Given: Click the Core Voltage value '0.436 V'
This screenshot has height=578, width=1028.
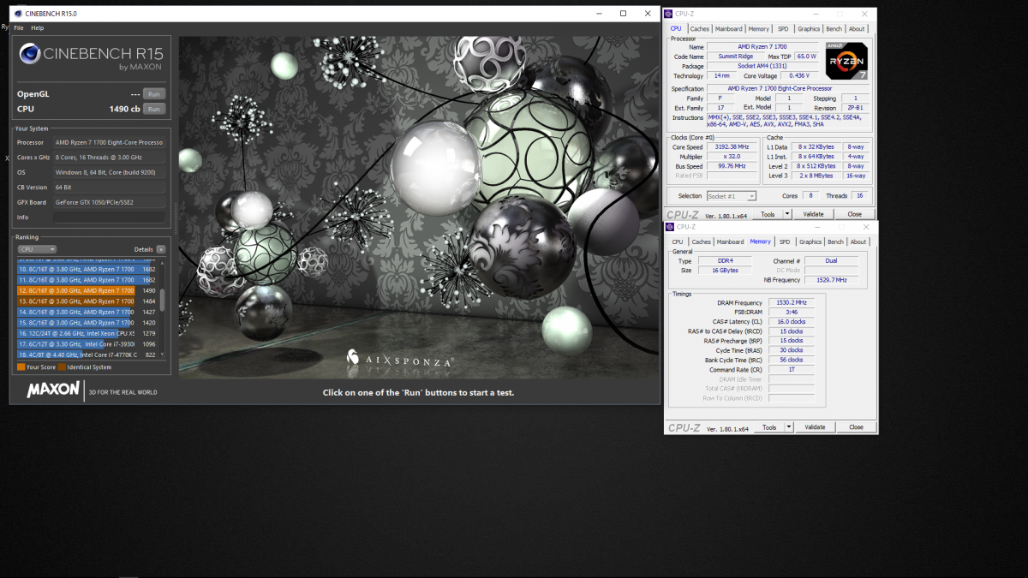Looking at the screenshot, I should coord(799,75).
